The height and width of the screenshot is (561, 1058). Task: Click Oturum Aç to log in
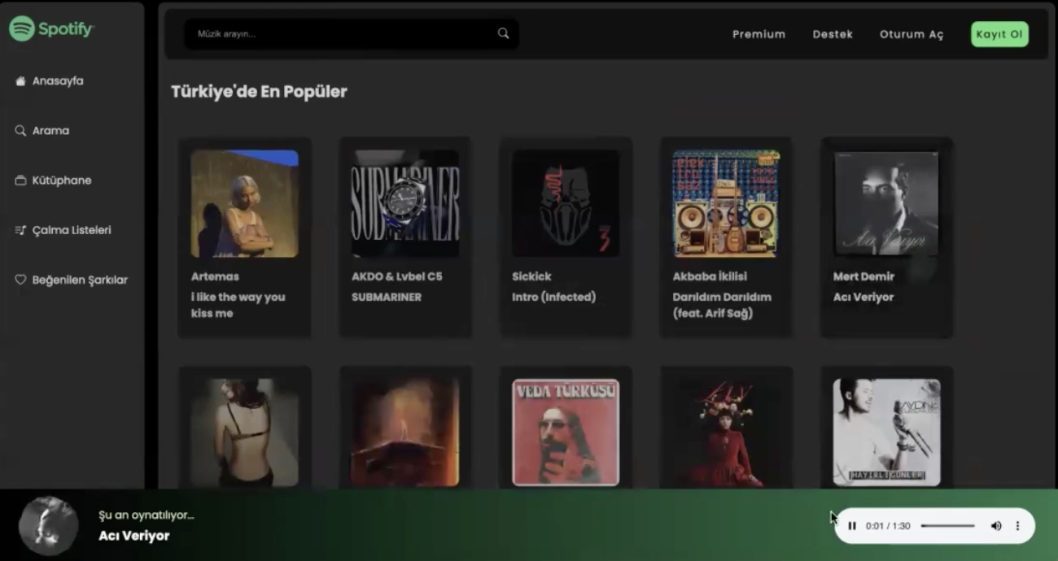pyautogui.click(x=912, y=34)
